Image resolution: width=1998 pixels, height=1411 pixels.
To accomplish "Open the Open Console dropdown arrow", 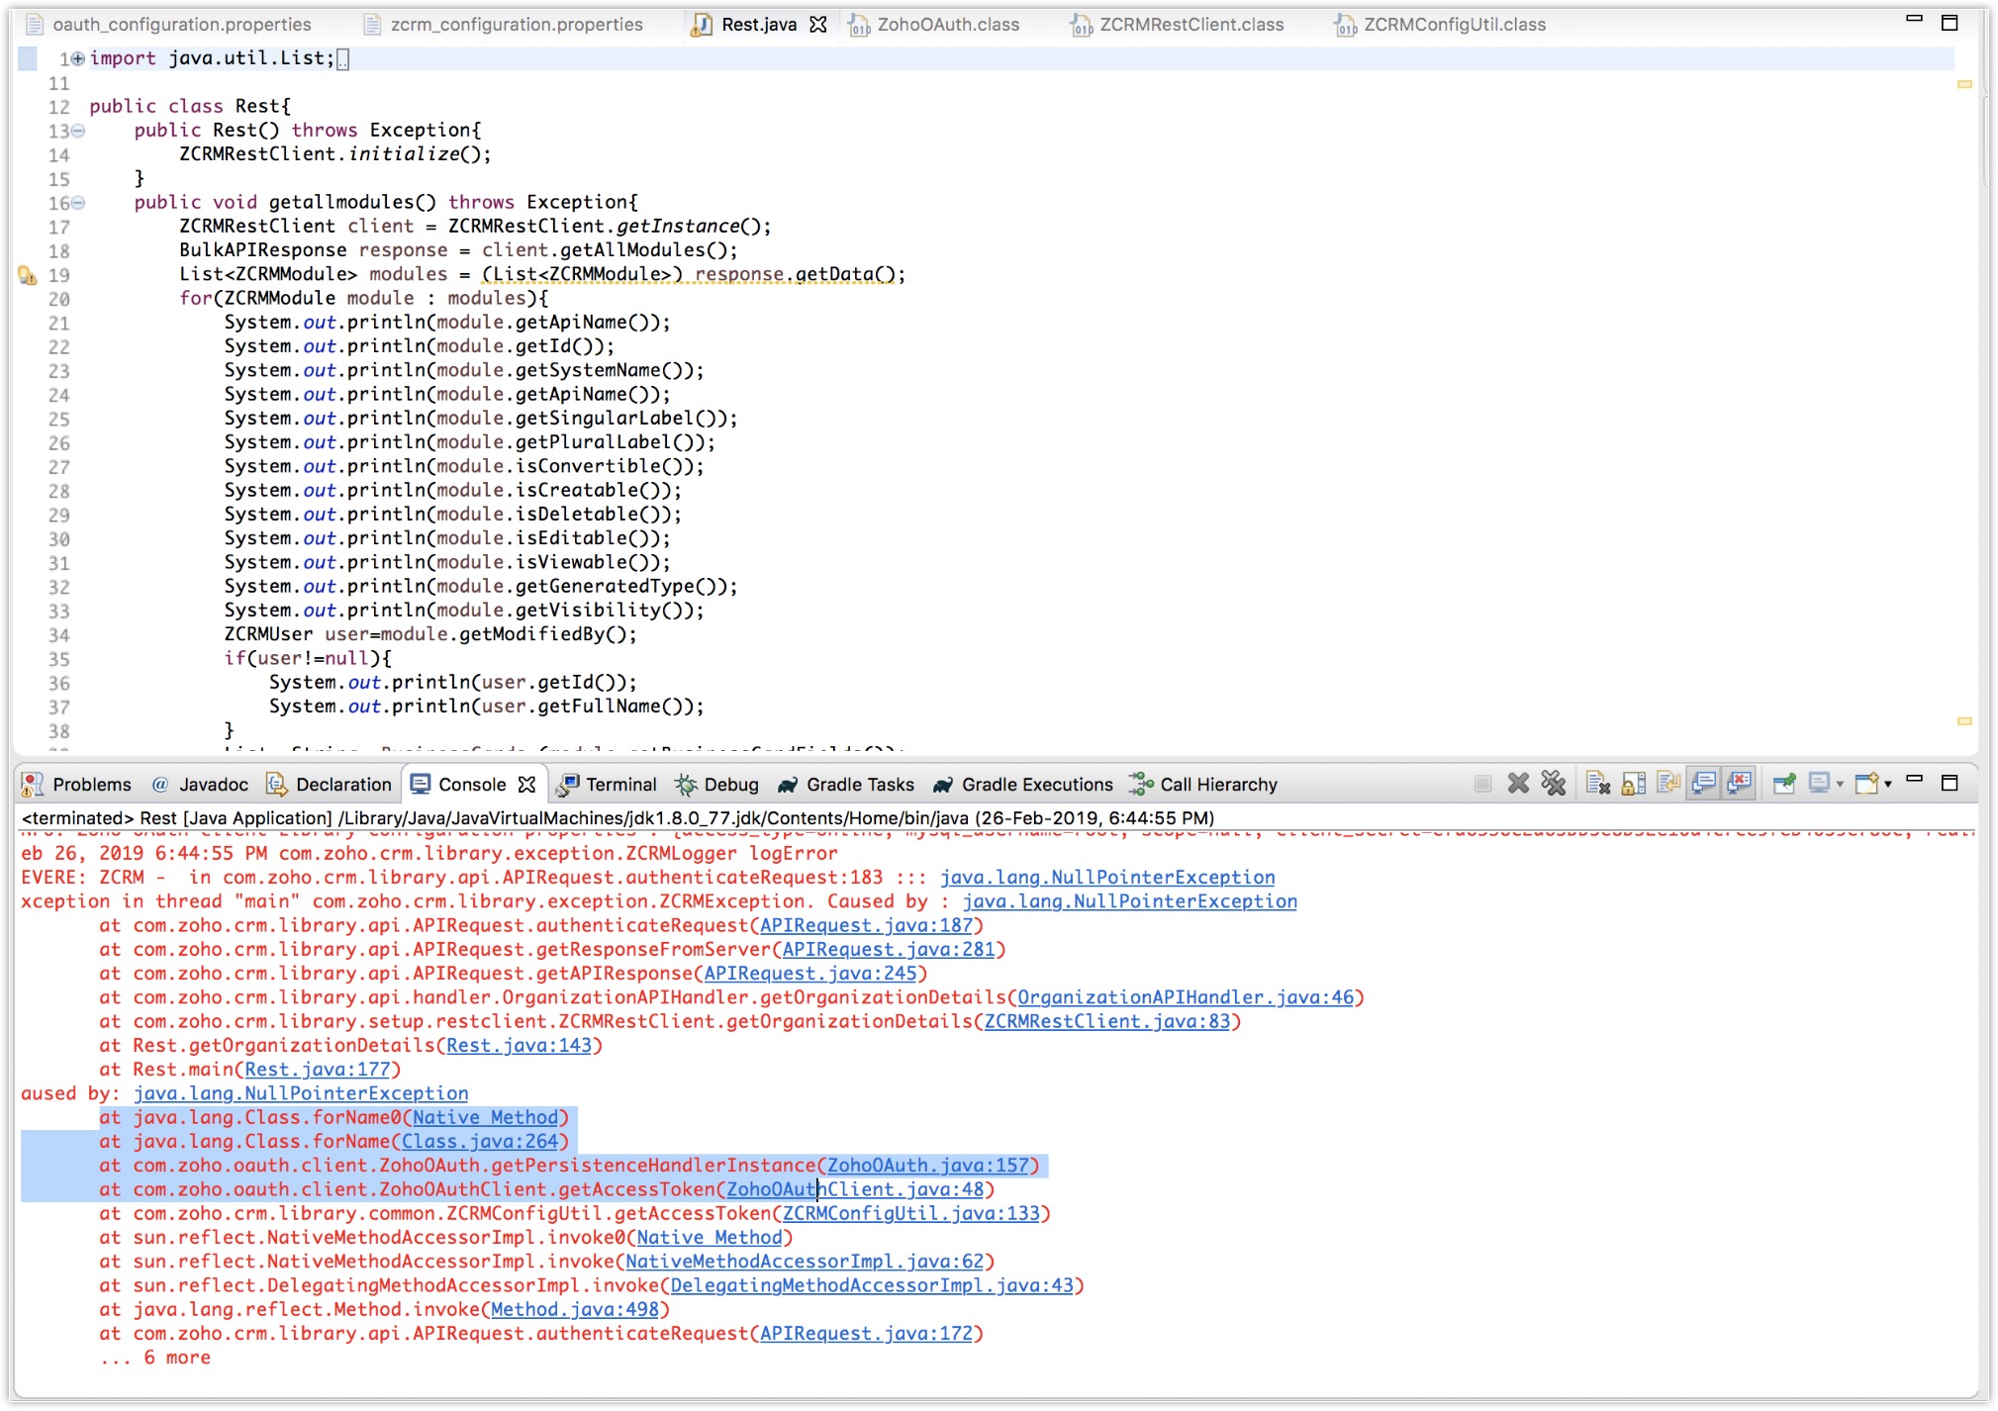I will coord(1888,785).
